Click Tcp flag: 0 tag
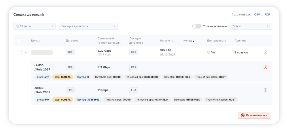The width and height of the screenshot is (288, 131). click(x=83, y=77)
